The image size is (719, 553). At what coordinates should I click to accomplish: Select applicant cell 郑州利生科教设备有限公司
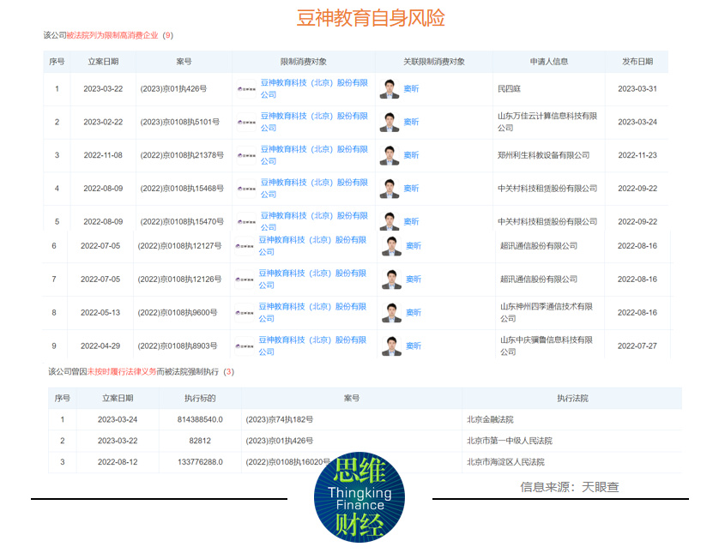coord(543,155)
